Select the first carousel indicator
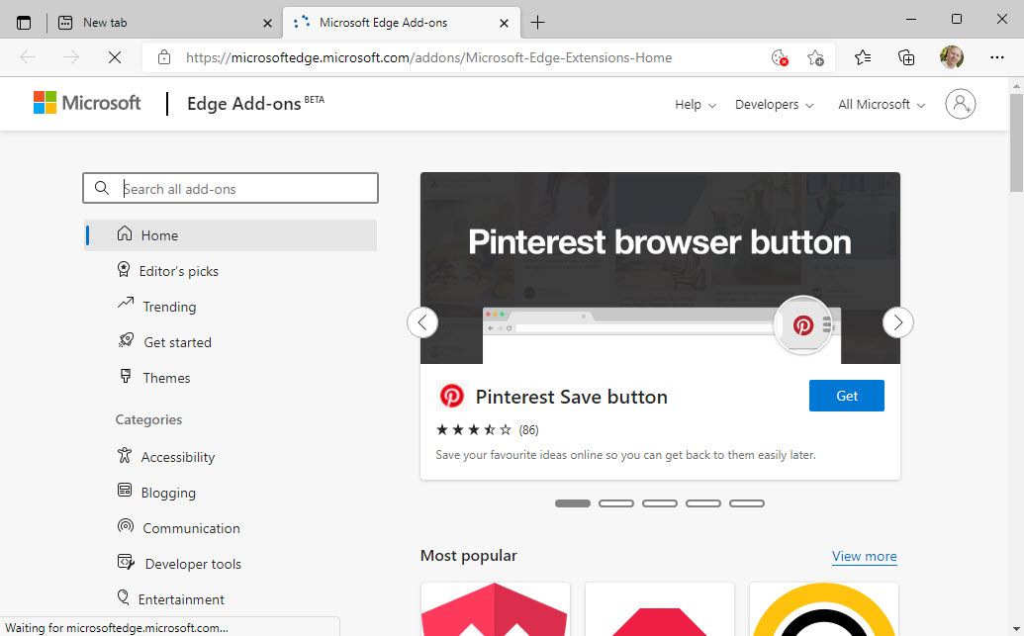 pyautogui.click(x=573, y=503)
